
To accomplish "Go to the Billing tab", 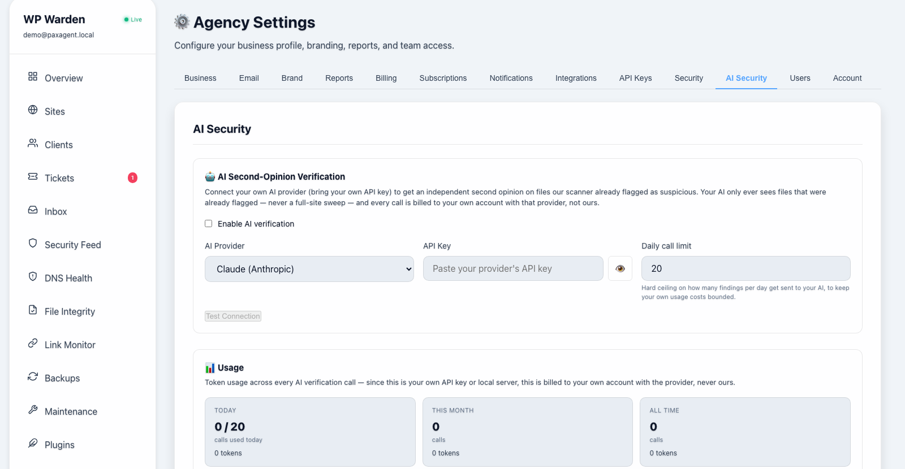I will tap(386, 78).
